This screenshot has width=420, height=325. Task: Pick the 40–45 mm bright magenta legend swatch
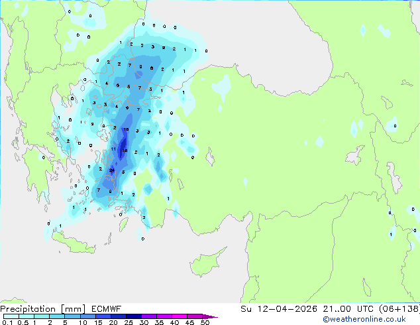click(x=180, y=316)
